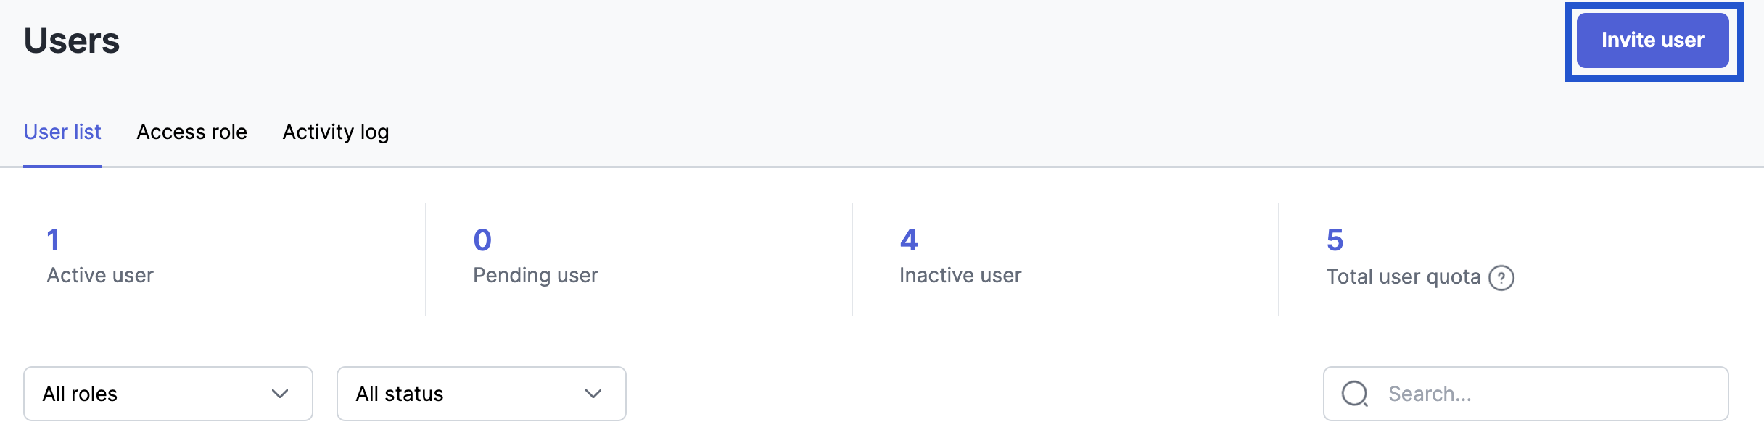
Task: Click the Total user quota help icon
Action: [x=1501, y=278]
